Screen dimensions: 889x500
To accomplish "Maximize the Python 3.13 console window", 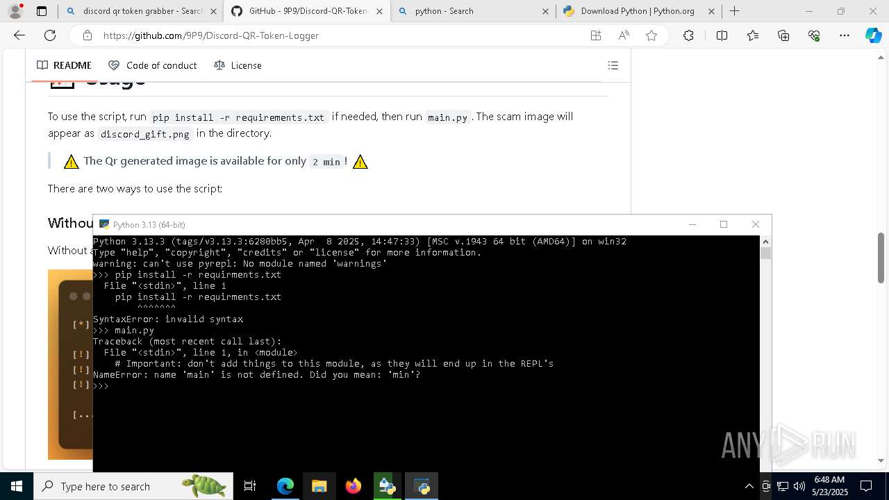I will (724, 224).
